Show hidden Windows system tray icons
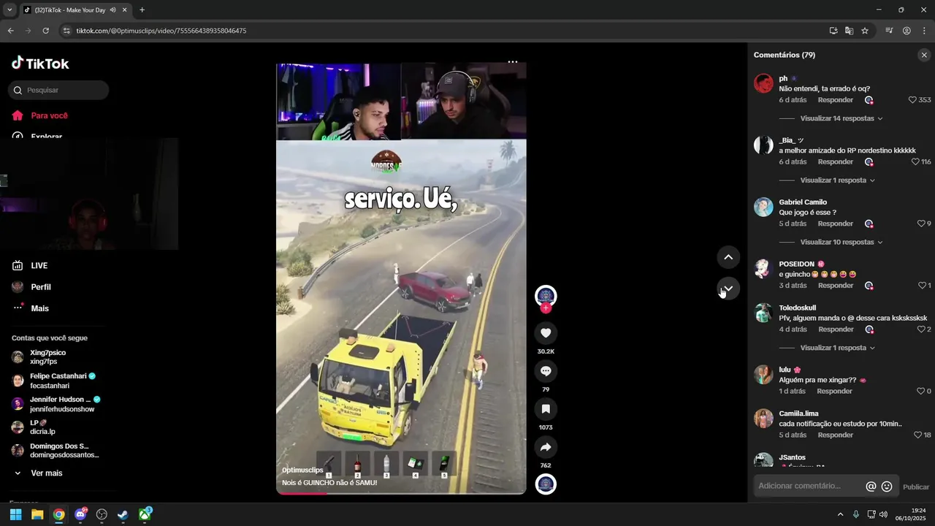 (x=840, y=514)
